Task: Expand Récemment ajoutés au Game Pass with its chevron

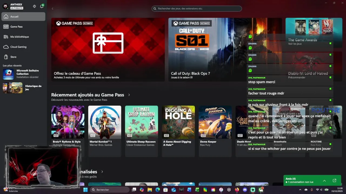Action: [129, 95]
